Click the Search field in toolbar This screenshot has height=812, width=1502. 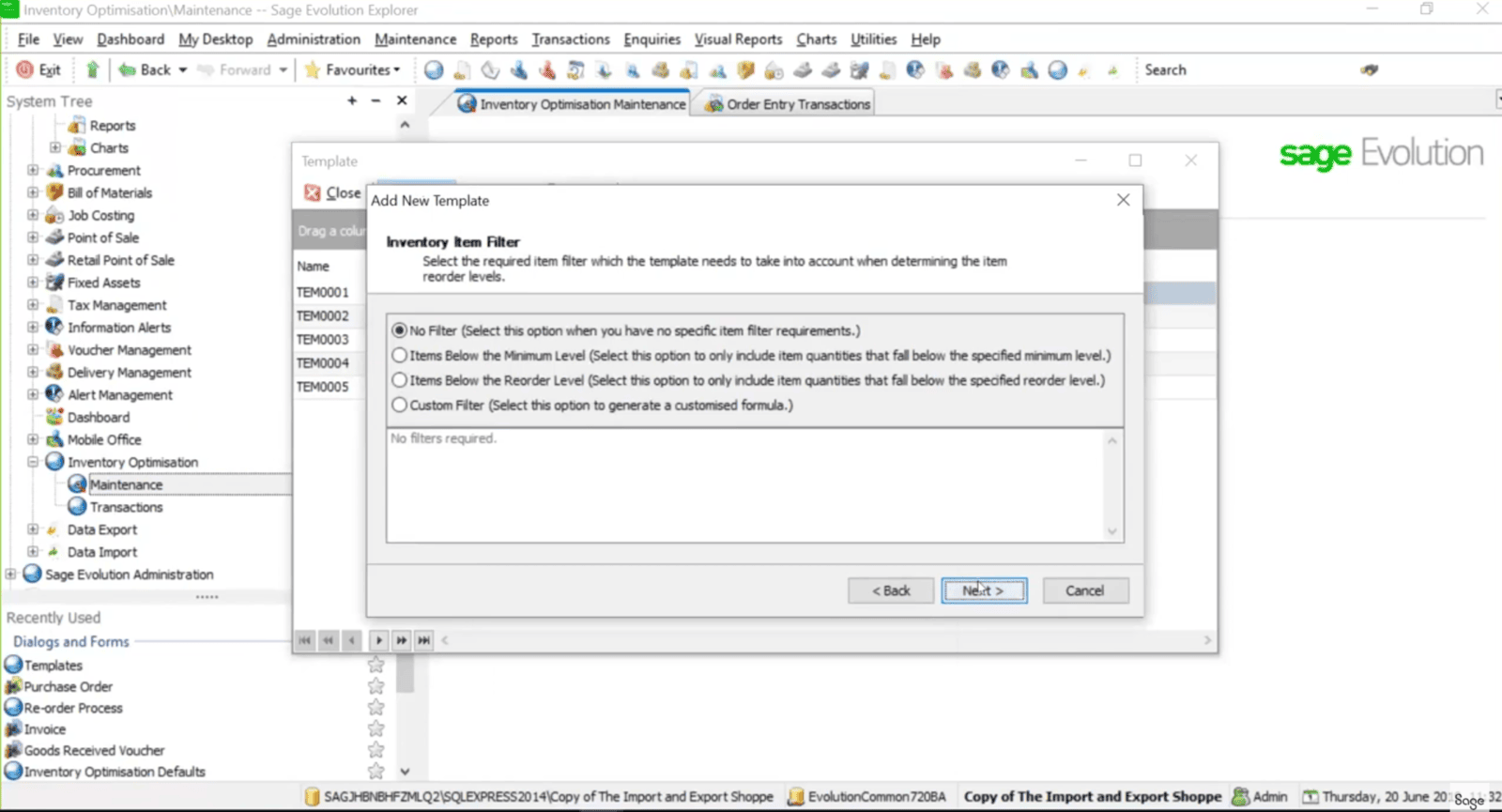(x=1249, y=69)
